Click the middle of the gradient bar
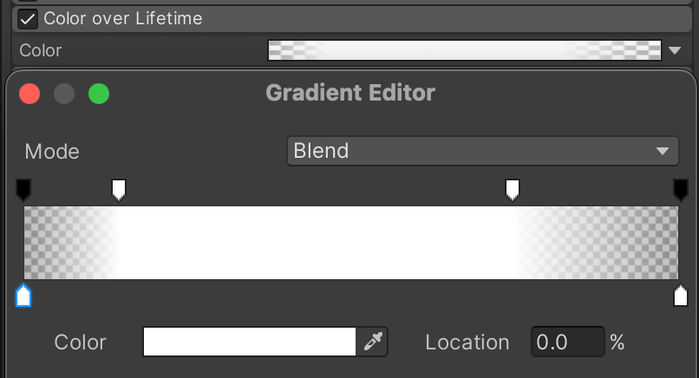The width and height of the screenshot is (699, 378). (350, 243)
